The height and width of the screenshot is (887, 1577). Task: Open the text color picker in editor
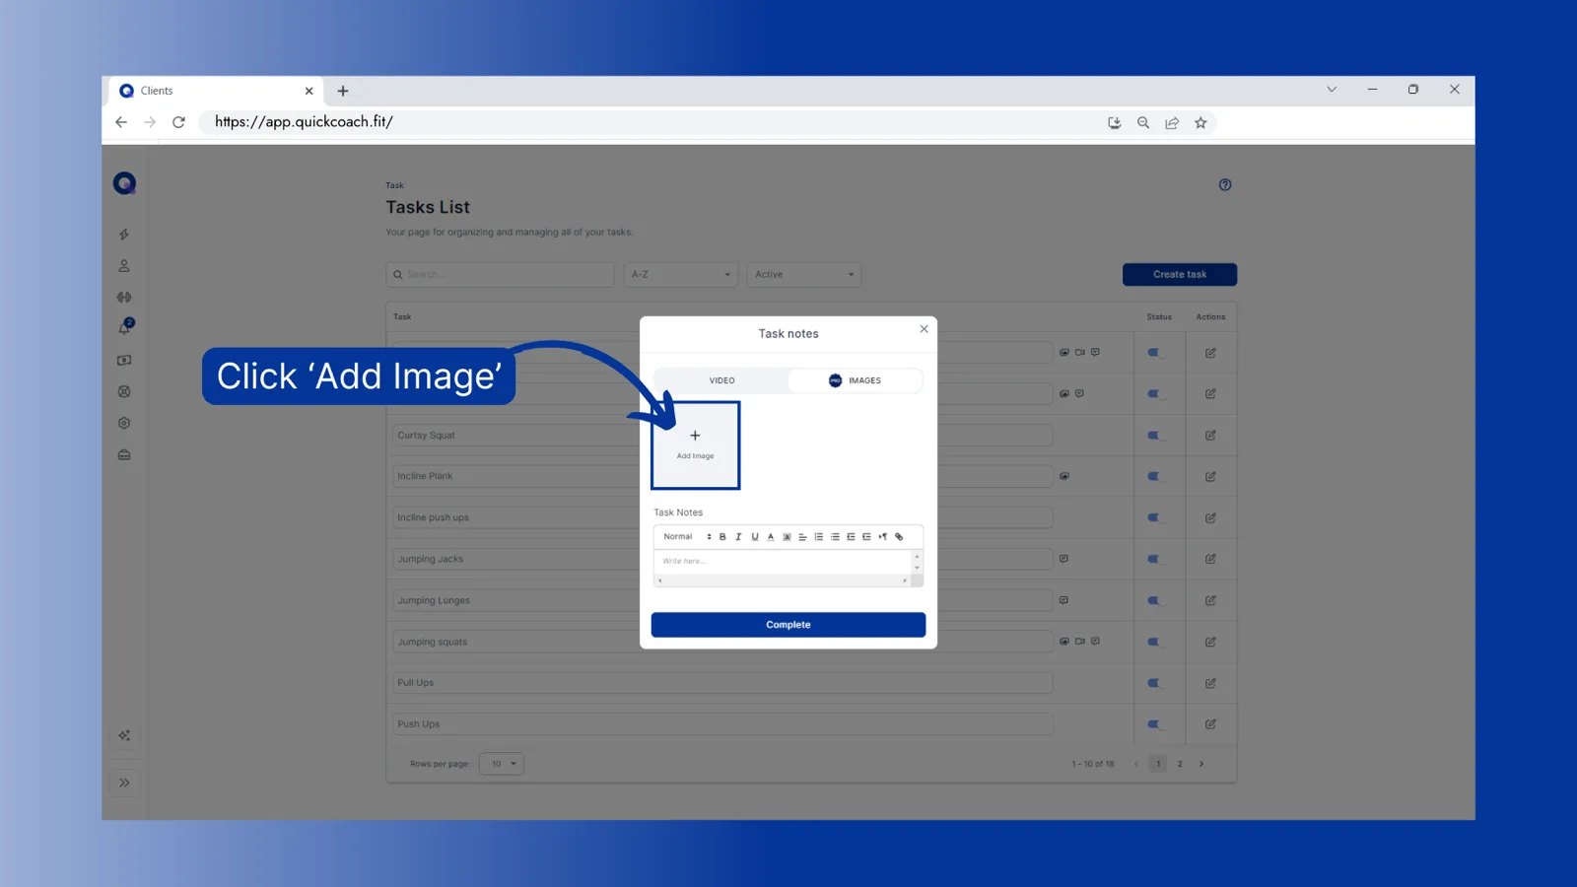click(771, 537)
